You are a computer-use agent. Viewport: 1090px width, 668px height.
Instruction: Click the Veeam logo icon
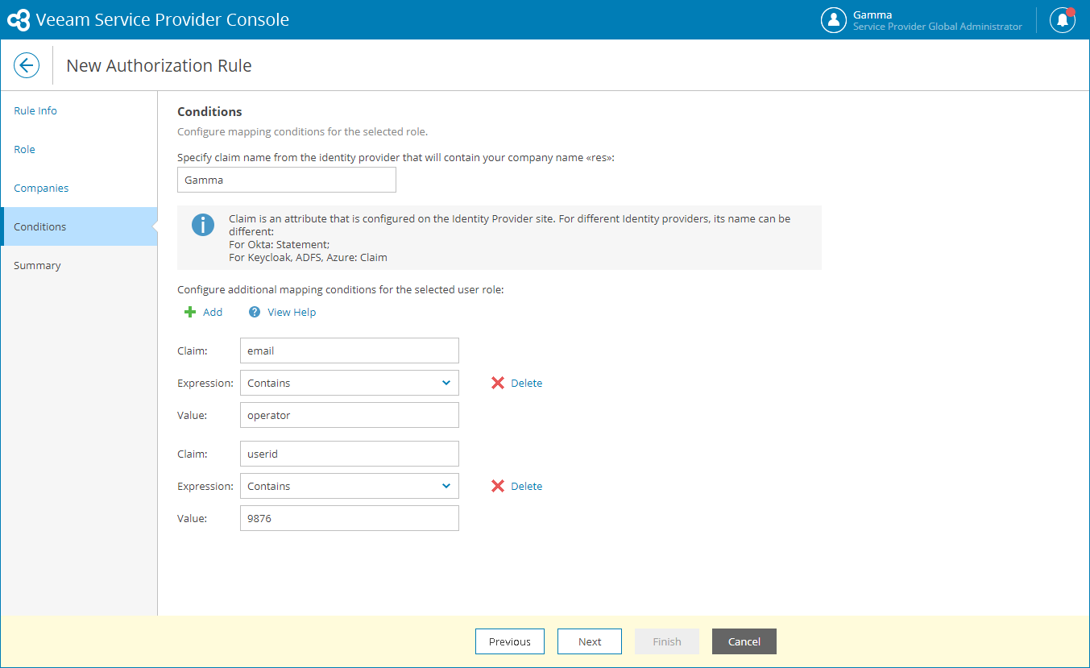19,20
